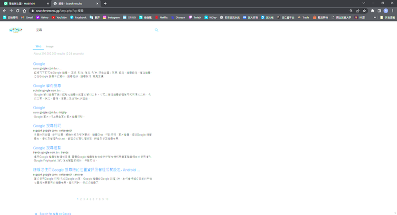The width and height of the screenshot is (397, 215).
Task: Open the Facebook bookmark
Action: 78,18
